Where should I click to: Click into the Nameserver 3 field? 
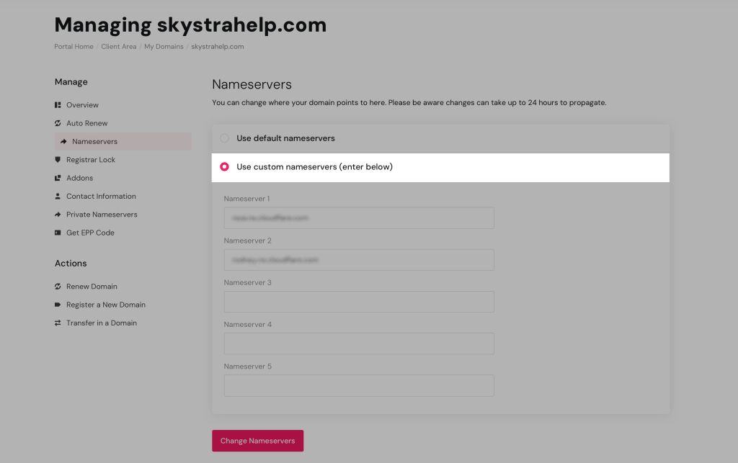[359, 302]
